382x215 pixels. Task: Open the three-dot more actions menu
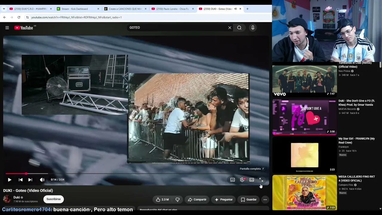[x=265, y=199]
